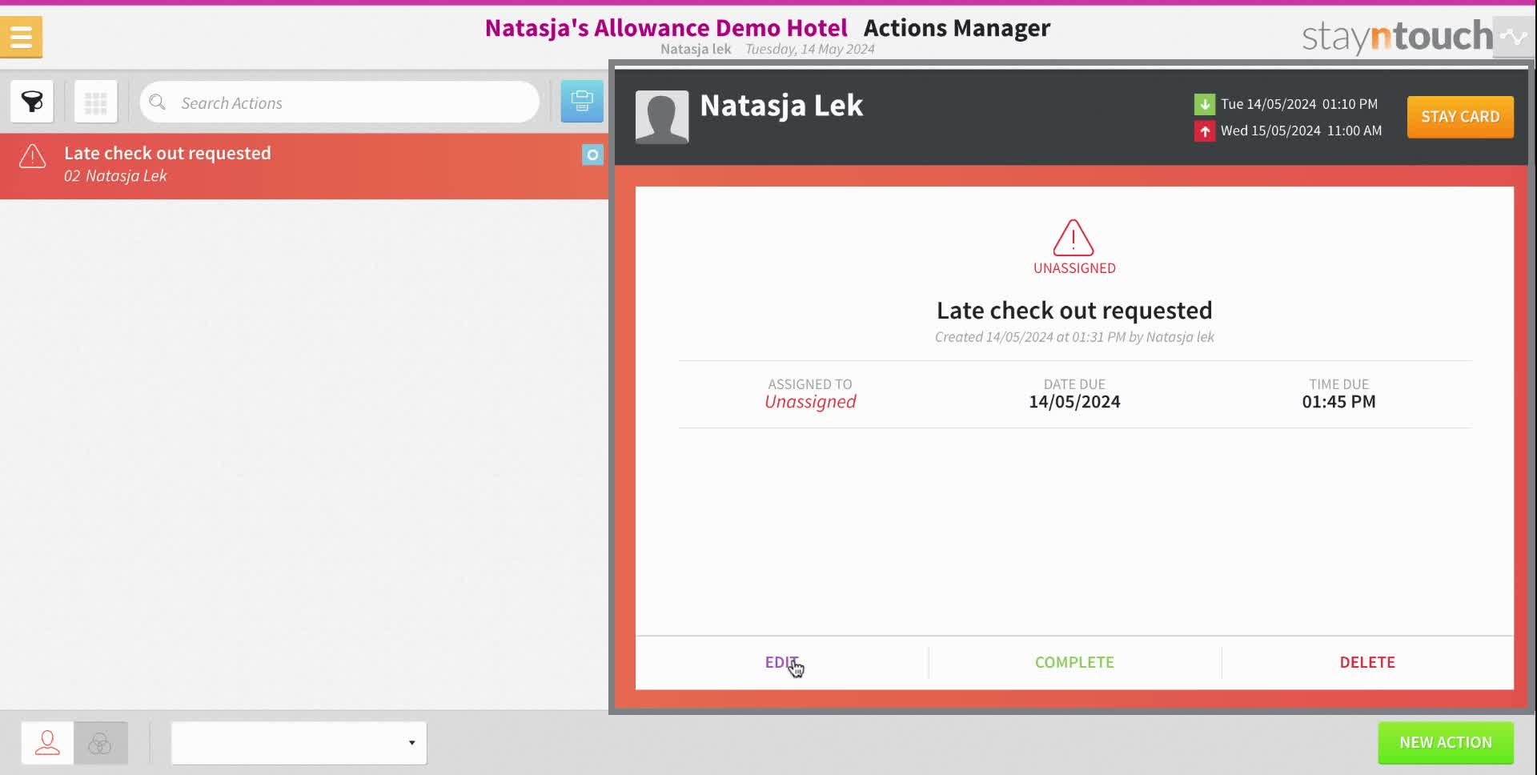Click the Unassigned warning icon in detail
Screen dimensions: 1537x775
pos(1073,238)
